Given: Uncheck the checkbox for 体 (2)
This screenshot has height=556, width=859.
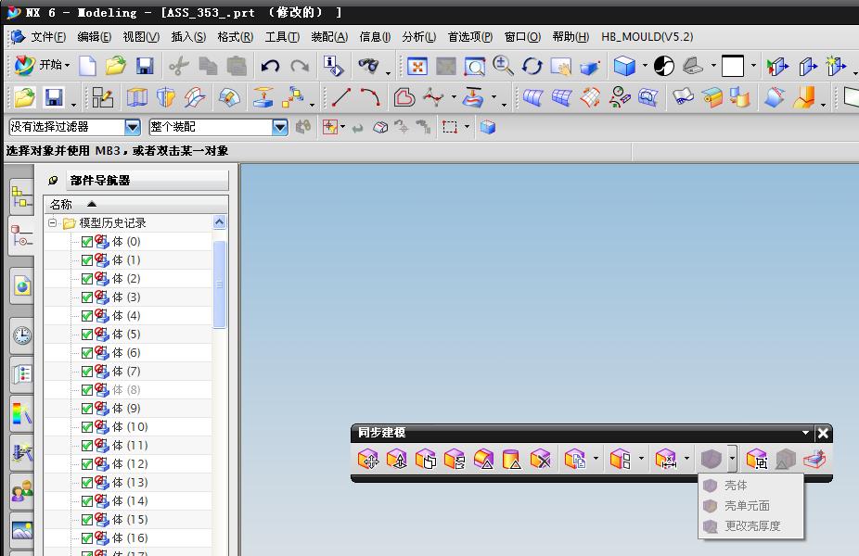Looking at the screenshot, I should pyautogui.click(x=86, y=279).
